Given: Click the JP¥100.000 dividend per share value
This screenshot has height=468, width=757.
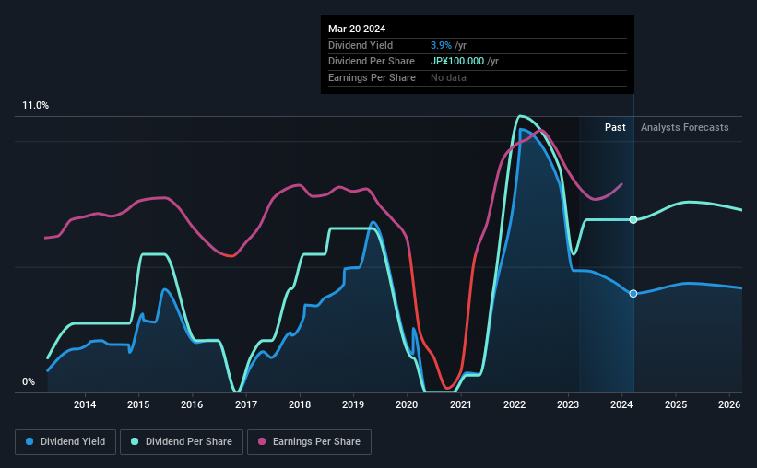Looking at the screenshot, I should pos(457,62).
